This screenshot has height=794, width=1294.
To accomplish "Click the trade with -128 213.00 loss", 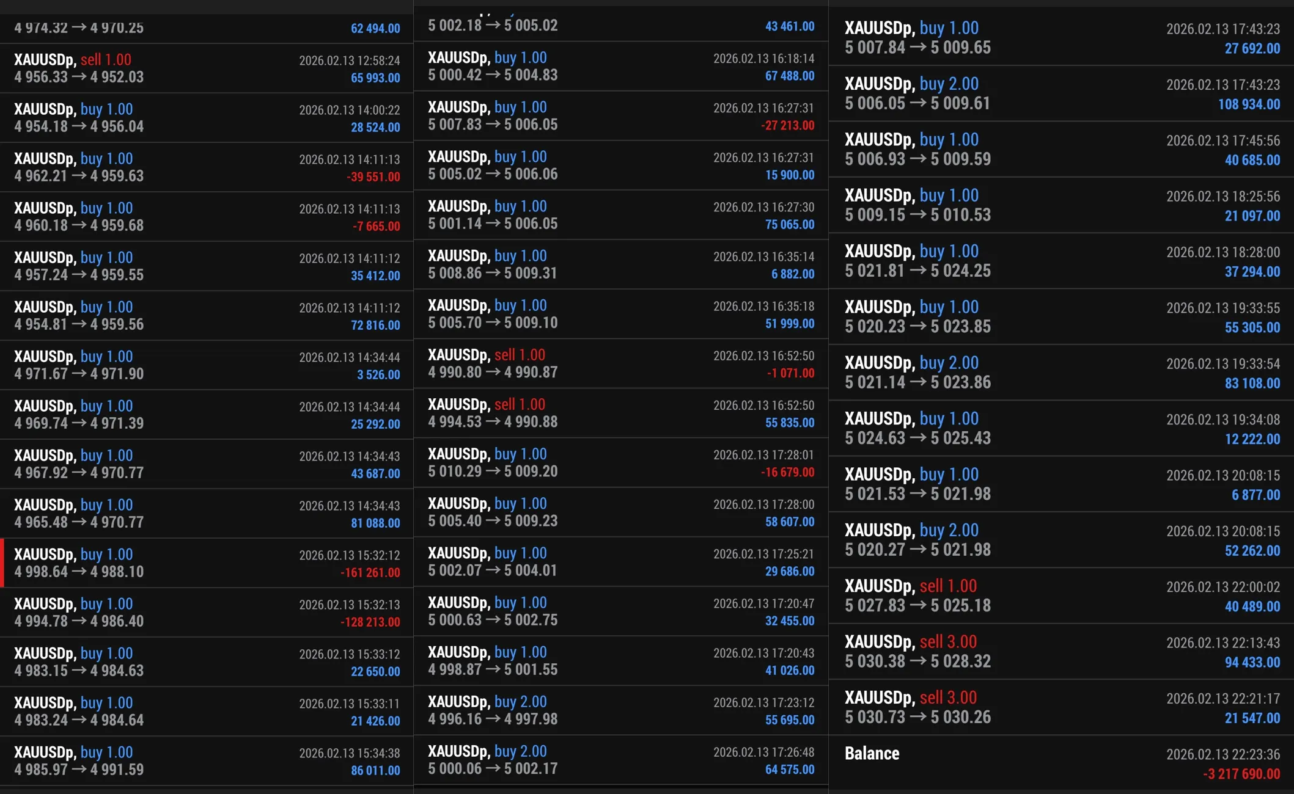I will coord(207,613).
